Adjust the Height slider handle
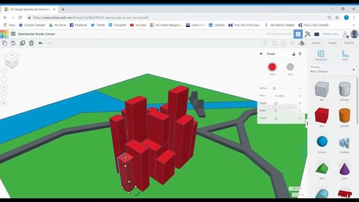Image resolution: width=359 pixels, height=202 pixels. point(275,118)
